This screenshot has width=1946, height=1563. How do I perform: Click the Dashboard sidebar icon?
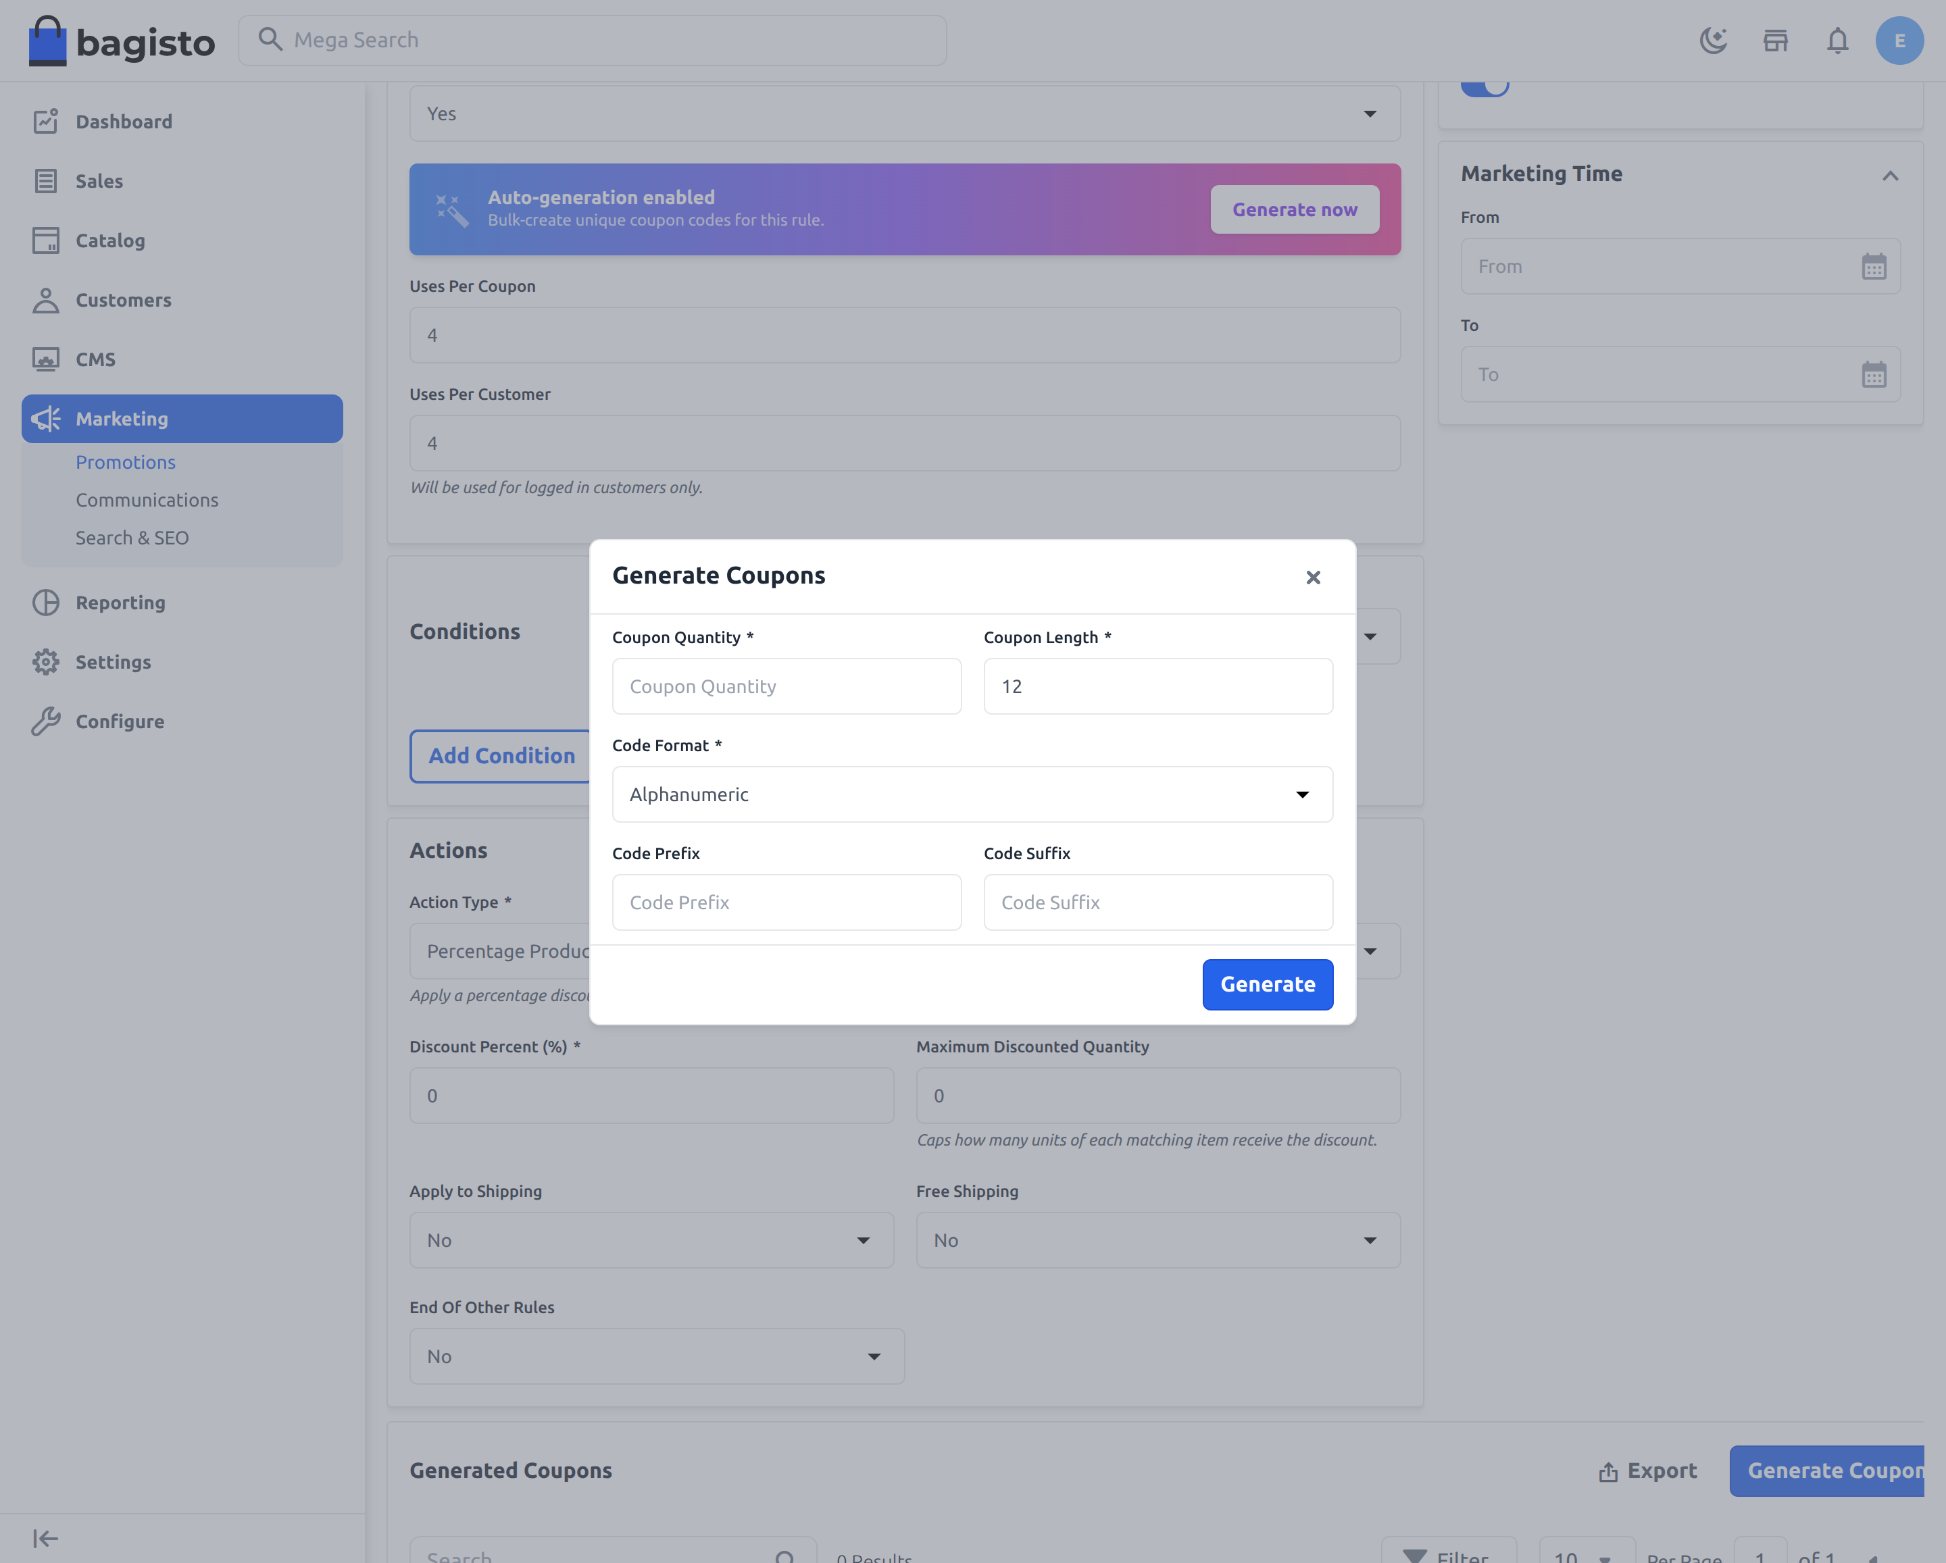pos(46,122)
